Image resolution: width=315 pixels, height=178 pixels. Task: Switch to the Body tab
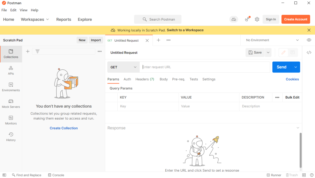click(164, 79)
